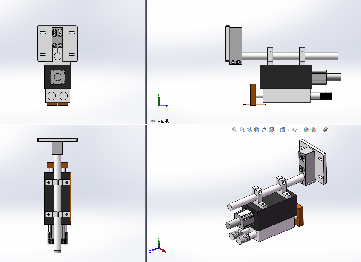Toggle the Section View tool
Image resolution: width=361 pixels, height=262 pixels.
click(256, 130)
